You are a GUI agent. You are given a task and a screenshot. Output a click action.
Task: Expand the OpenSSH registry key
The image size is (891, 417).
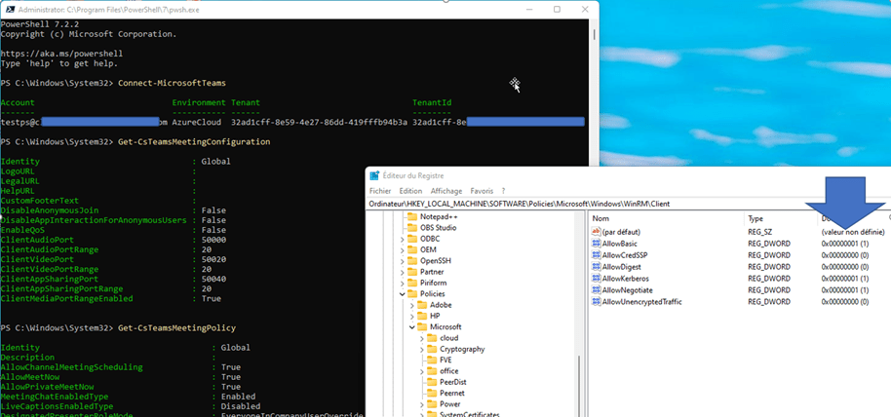[x=402, y=260]
